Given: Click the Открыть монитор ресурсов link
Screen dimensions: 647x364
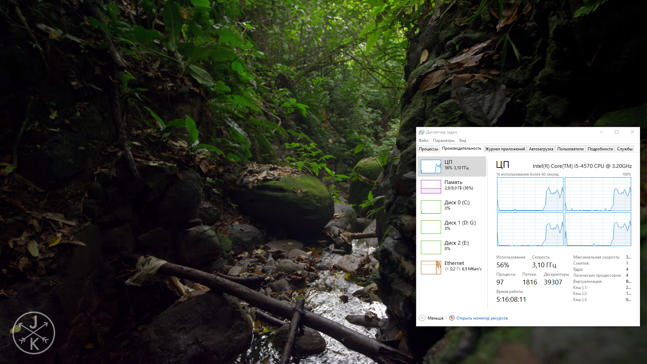Looking at the screenshot, I should [482, 318].
